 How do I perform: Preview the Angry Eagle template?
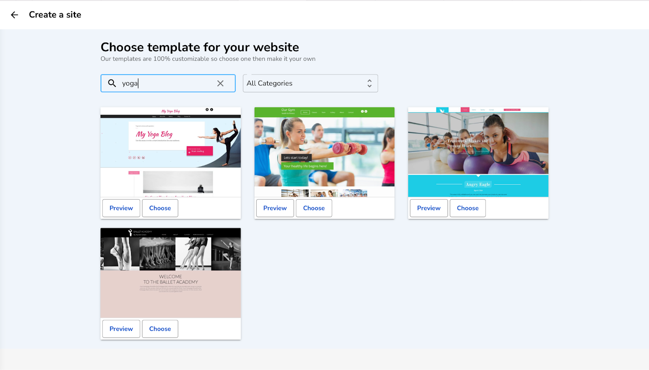pos(429,208)
